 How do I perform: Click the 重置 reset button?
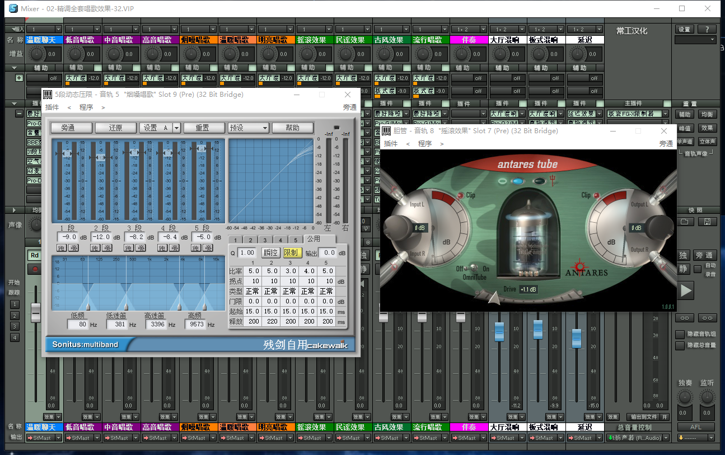[203, 128]
